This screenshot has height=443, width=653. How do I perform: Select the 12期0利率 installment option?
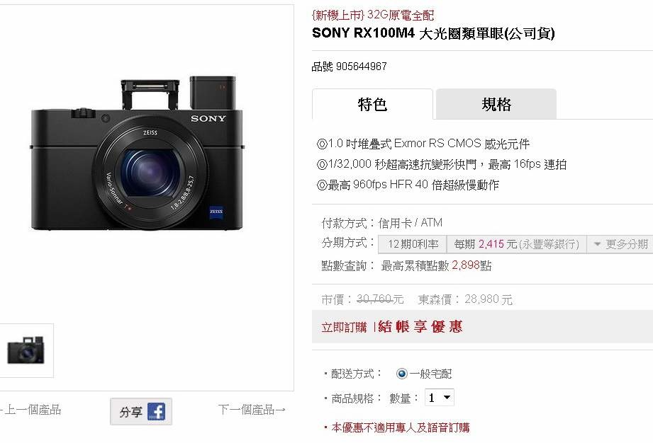click(x=413, y=244)
